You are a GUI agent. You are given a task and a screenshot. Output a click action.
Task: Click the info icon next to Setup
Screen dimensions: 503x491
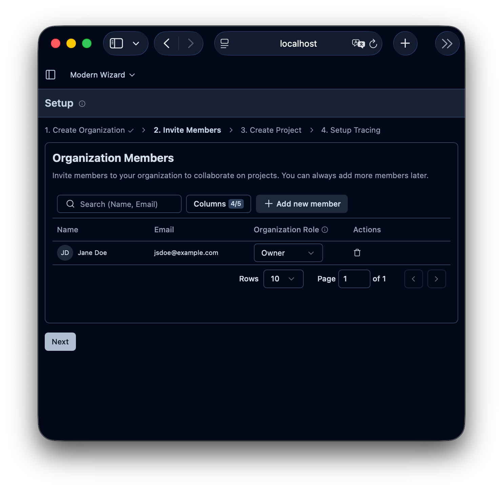point(82,104)
